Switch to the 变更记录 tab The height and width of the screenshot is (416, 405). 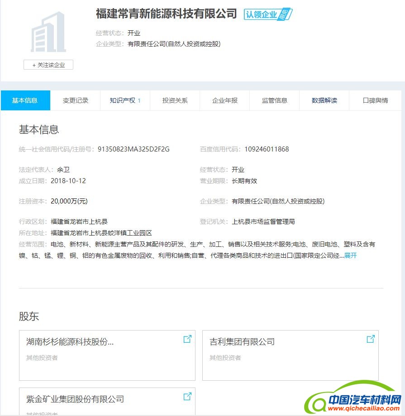click(76, 100)
